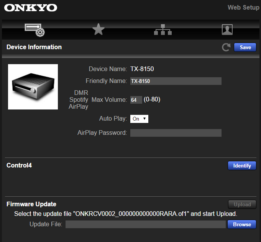This screenshot has height=242, width=261.
Task: Click the update file instruction text
Action: (126, 214)
